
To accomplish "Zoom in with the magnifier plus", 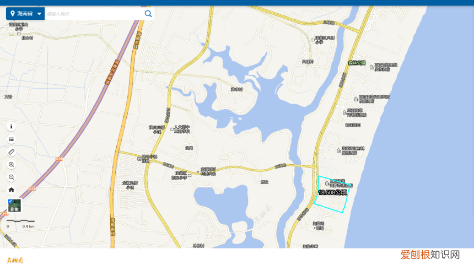I will click(12, 165).
